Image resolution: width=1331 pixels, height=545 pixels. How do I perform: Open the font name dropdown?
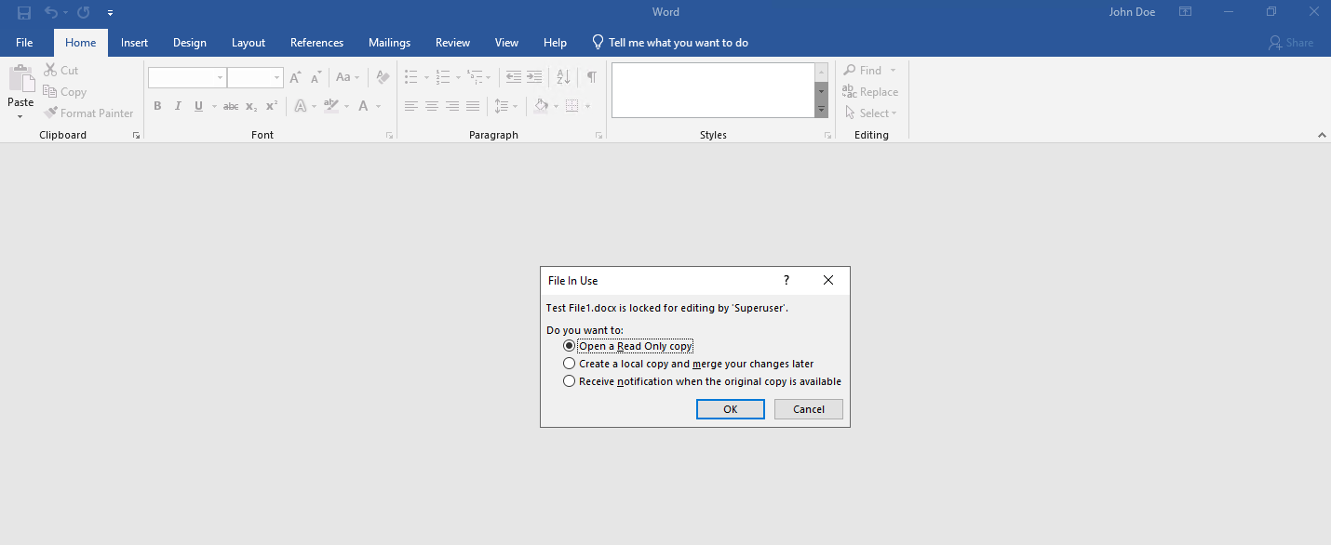coord(220,78)
